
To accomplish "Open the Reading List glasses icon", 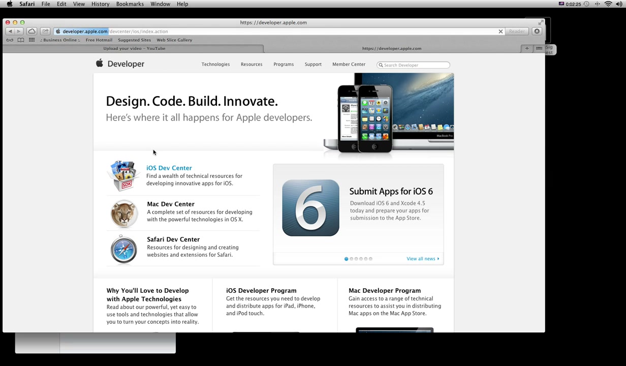I will click(x=10, y=40).
